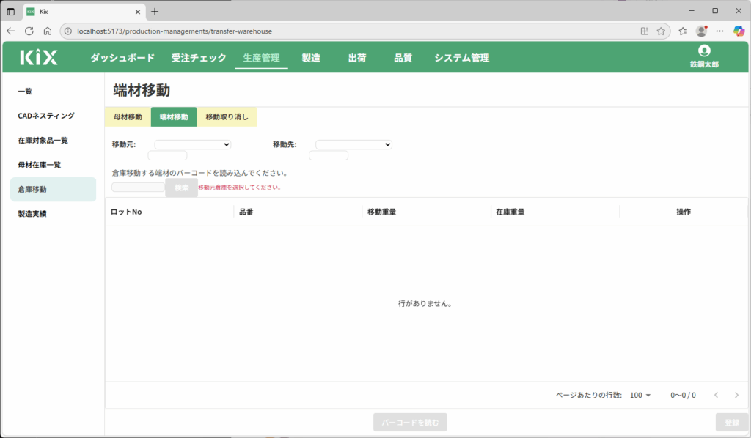Viewport: 751px width, 438px height.
Task: Open the Copilot icon in browser toolbar
Action: tap(739, 31)
